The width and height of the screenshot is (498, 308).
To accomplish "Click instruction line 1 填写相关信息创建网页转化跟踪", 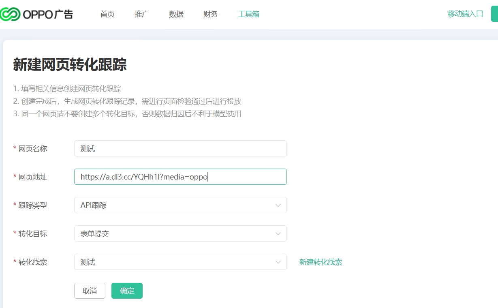I will click(x=67, y=89).
